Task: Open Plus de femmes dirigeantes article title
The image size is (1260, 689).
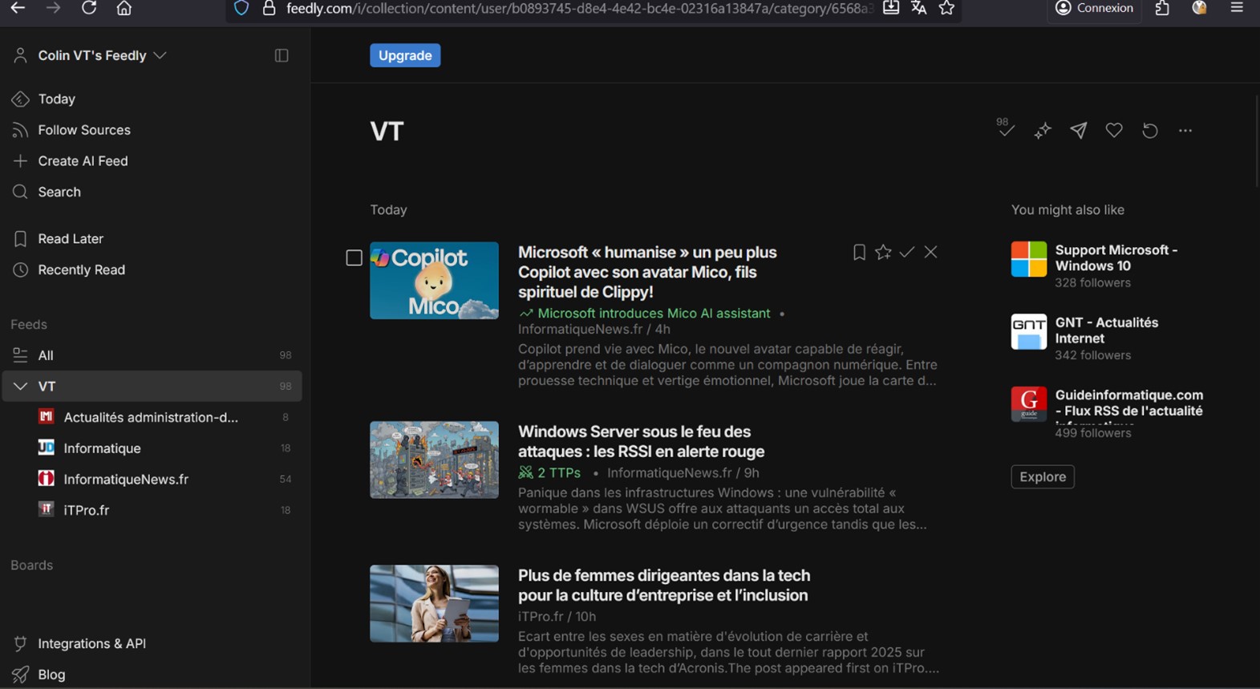Action: point(664,586)
